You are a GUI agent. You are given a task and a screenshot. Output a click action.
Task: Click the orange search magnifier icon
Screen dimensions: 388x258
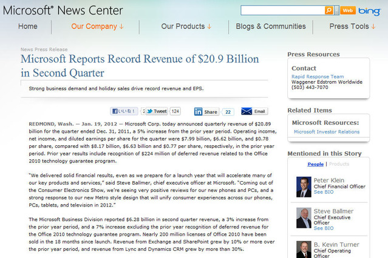(329, 10)
